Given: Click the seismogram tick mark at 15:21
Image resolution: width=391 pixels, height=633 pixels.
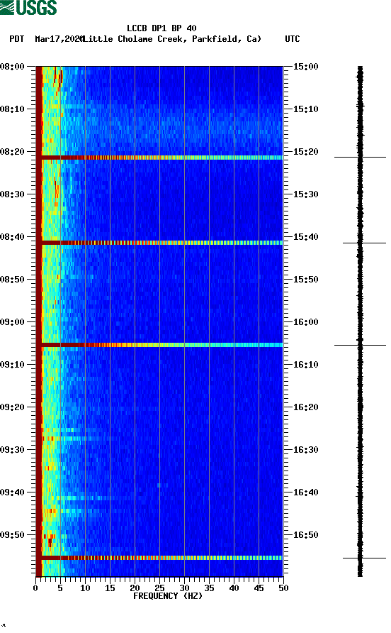Looking at the screenshot, I should click(360, 157).
